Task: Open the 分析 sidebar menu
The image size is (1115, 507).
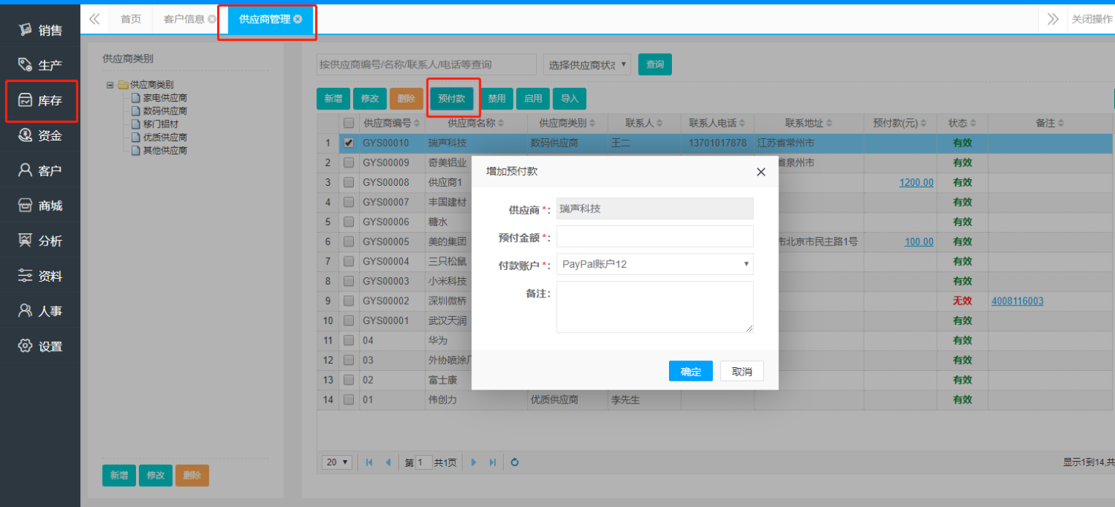Action: [x=40, y=241]
